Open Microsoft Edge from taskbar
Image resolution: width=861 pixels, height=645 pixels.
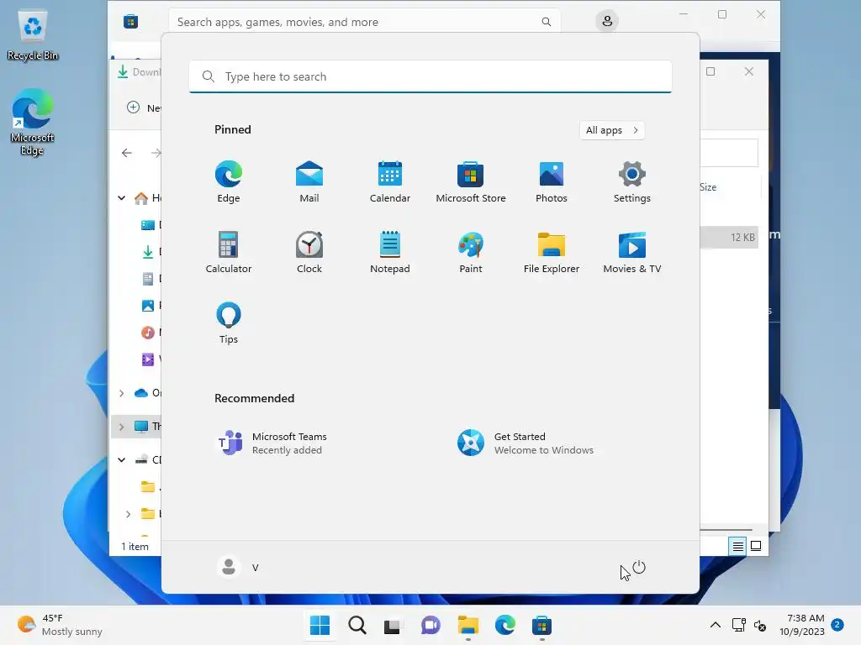(x=504, y=625)
